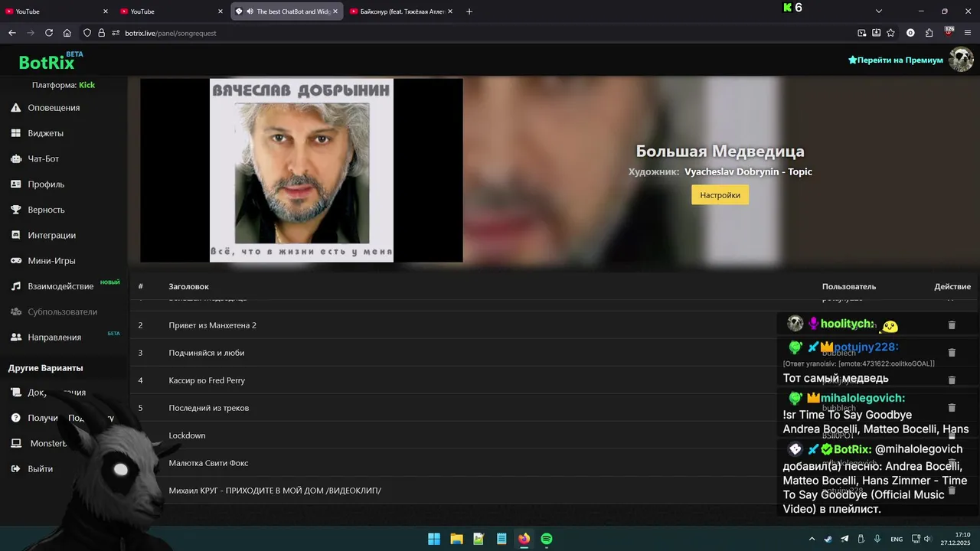Open Telegram from the system tray
Viewport: 980px width, 551px height.
[x=844, y=539]
